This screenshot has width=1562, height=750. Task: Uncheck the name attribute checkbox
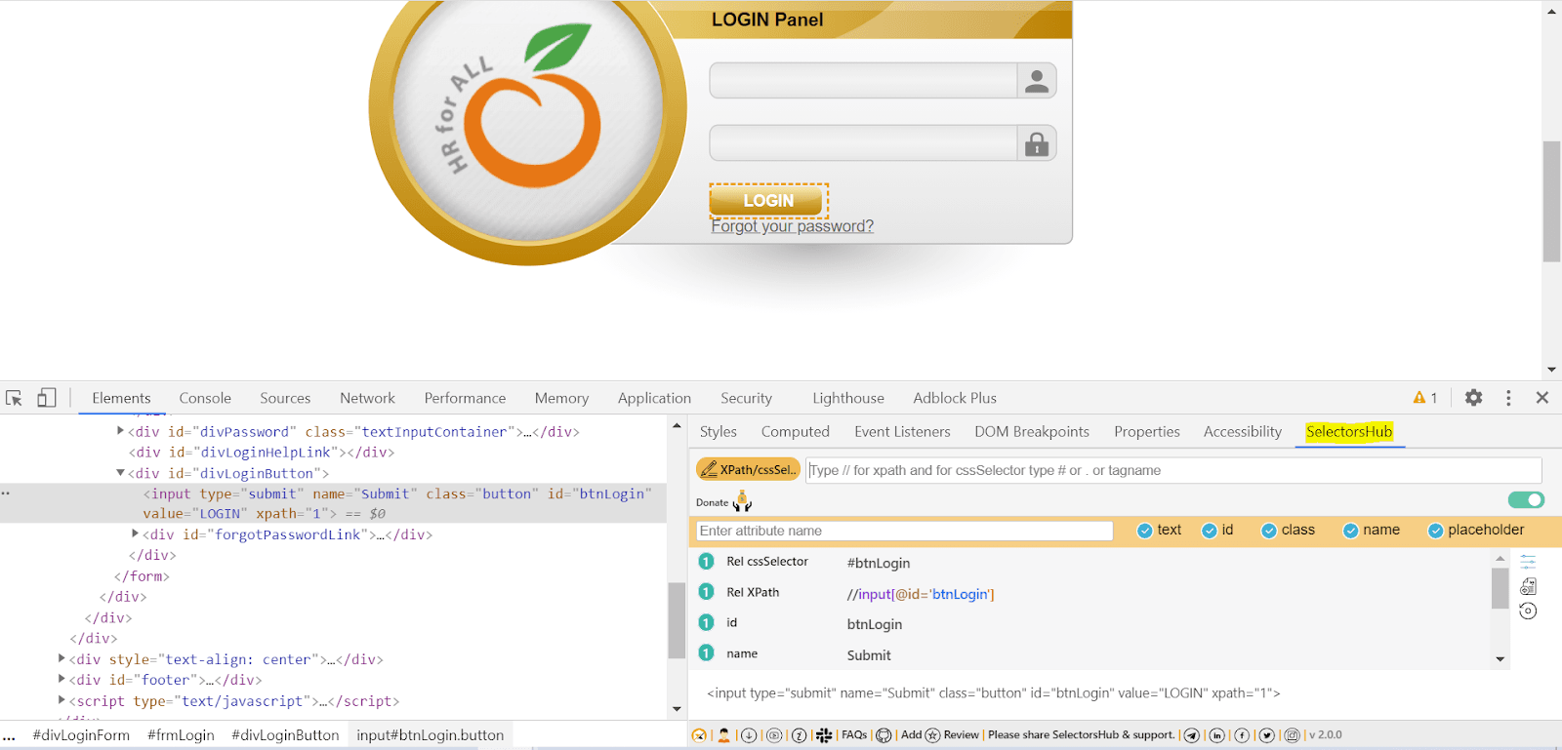pyautogui.click(x=1351, y=531)
